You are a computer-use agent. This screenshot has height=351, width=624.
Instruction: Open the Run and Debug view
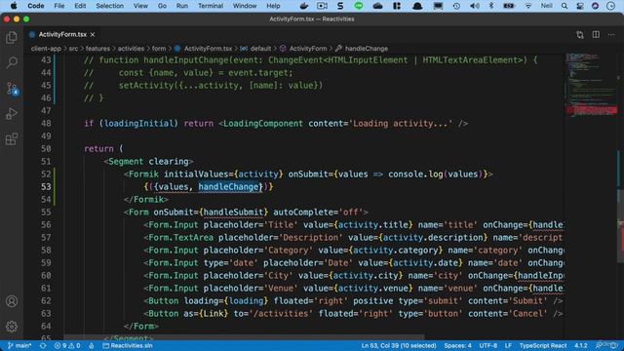click(12, 113)
